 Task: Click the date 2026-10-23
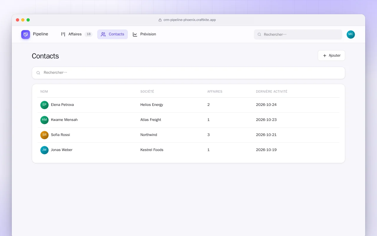[266, 120]
